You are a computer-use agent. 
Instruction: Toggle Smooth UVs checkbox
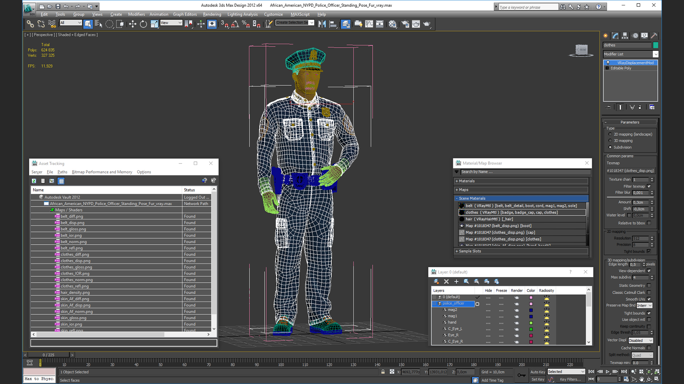click(x=649, y=299)
